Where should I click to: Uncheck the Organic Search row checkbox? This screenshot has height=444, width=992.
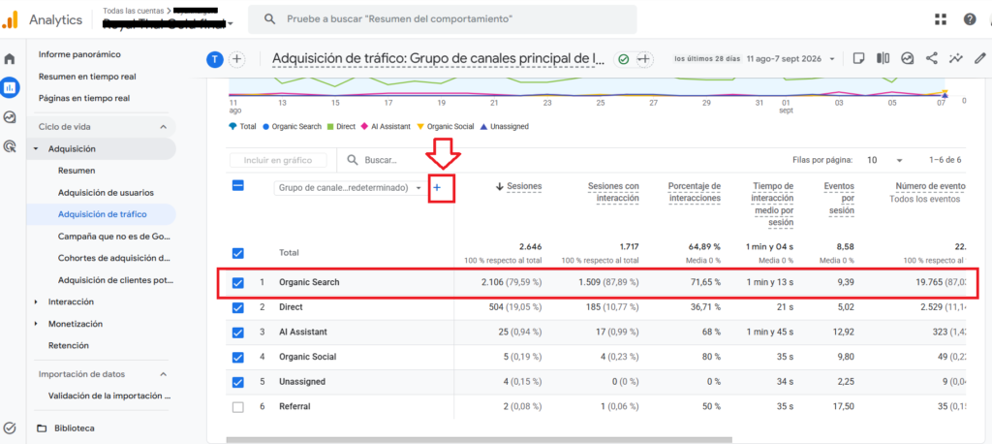click(238, 282)
